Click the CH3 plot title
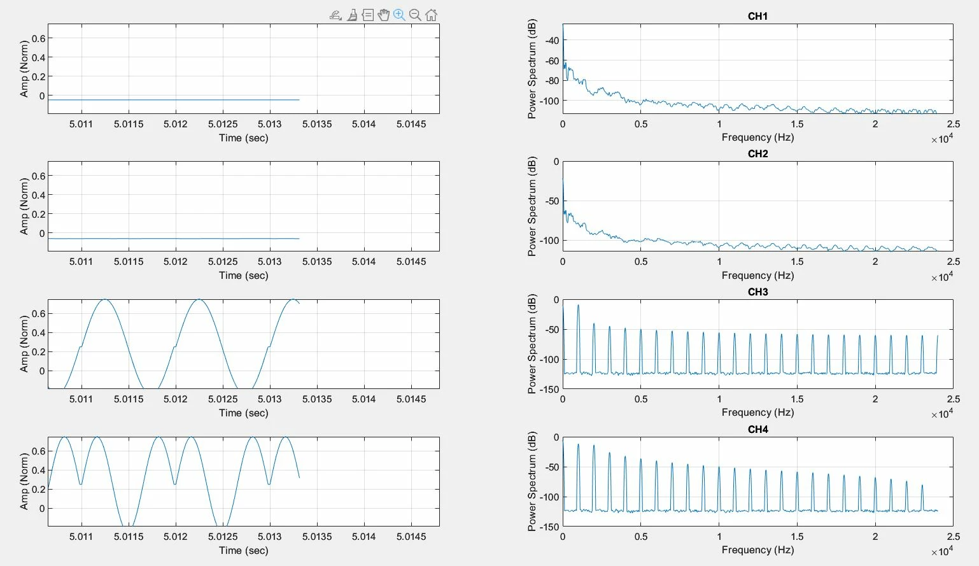Viewport: 979px width, 566px height. (x=757, y=292)
